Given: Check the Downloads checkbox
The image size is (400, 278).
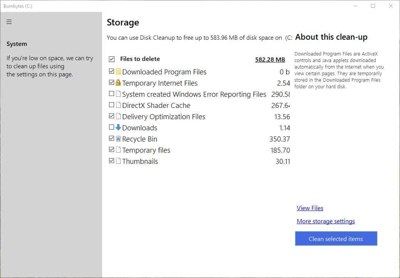Looking at the screenshot, I should (111, 127).
